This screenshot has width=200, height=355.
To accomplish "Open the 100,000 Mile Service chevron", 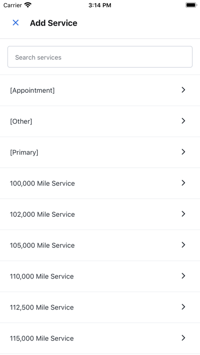I will (184, 183).
